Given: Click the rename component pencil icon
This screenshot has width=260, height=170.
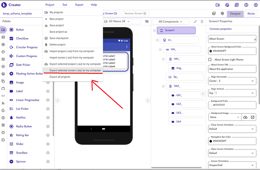Looking at the screenshot, I should coord(195,22).
